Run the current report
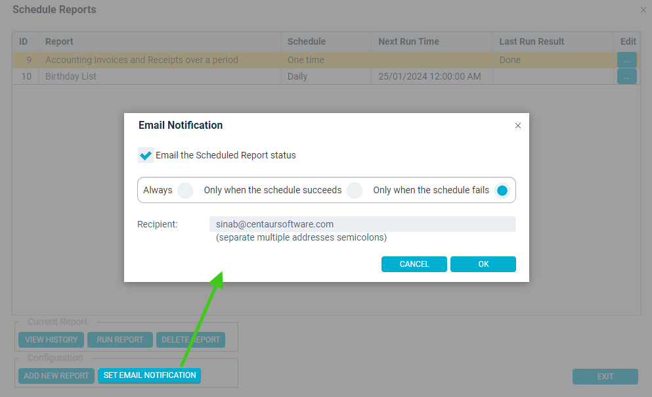The height and width of the screenshot is (397, 652). click(x=120, y=340)
